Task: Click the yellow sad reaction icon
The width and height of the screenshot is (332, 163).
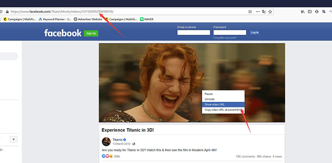Action: pyautogui.click(x=110, y=156)
